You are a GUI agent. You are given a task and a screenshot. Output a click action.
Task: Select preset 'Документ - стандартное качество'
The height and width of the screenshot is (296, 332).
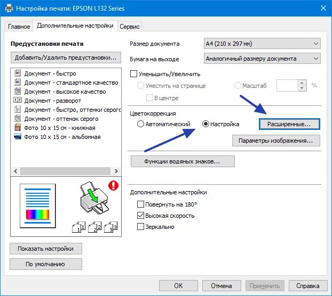tap(71, 83)
